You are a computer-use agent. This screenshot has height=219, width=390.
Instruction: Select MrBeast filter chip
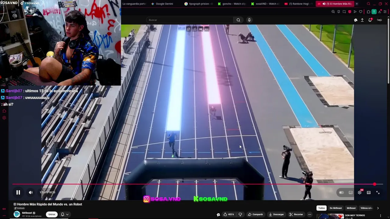351,208
